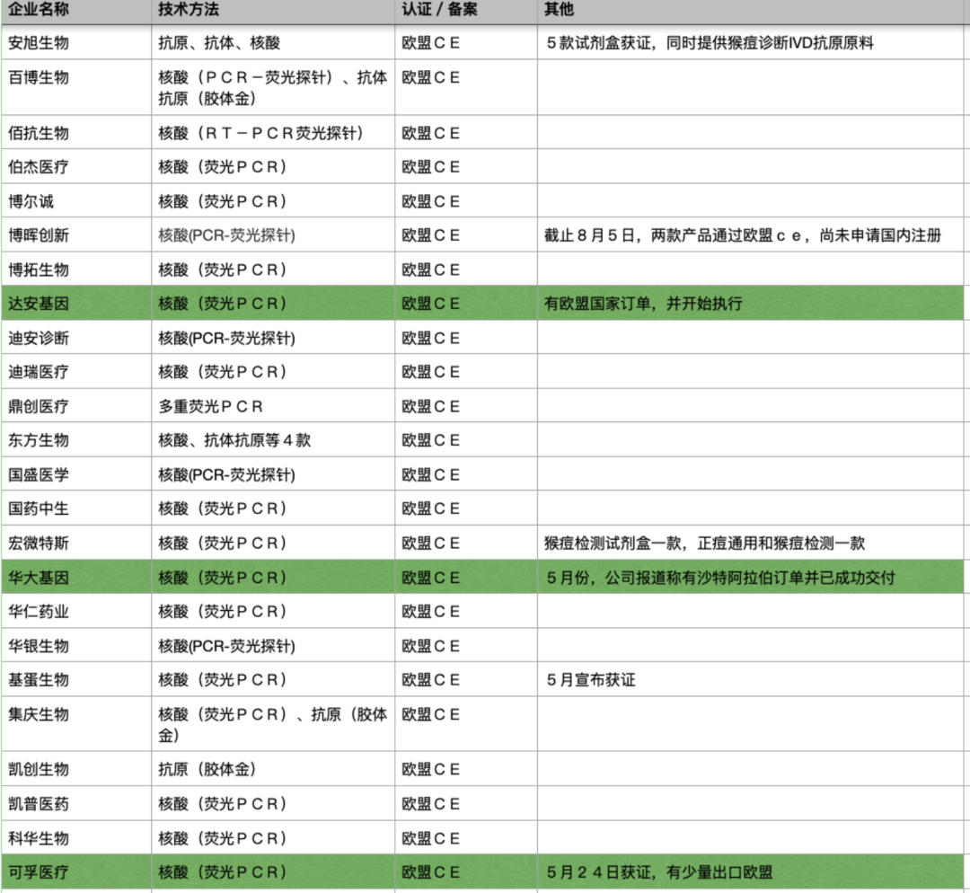The image size is (970, 893).
Task: Select the highlighted 可孚医疗 cell
Action: click(76, 872)
